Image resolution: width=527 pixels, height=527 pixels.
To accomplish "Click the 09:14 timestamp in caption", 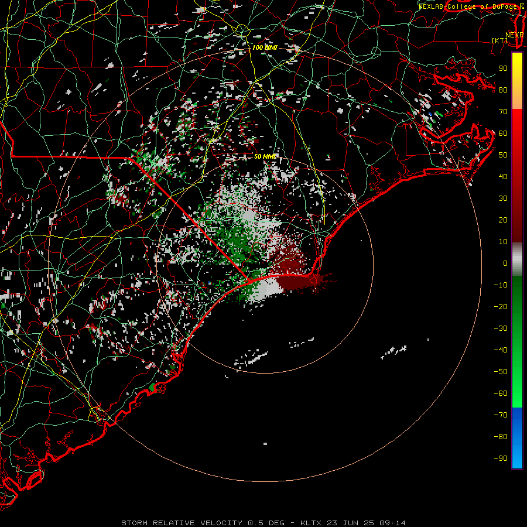I will 392,523.
